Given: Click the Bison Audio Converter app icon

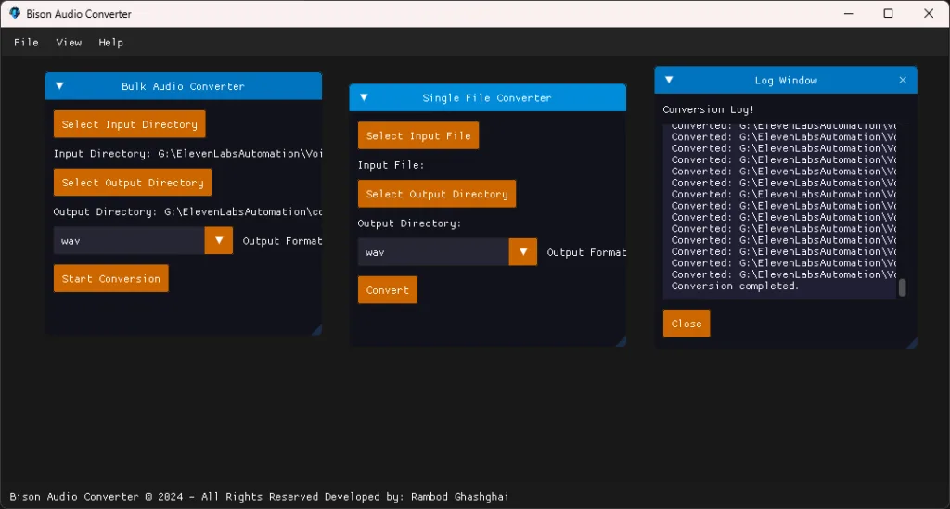Looking at the screenshot, I should 15,13.
